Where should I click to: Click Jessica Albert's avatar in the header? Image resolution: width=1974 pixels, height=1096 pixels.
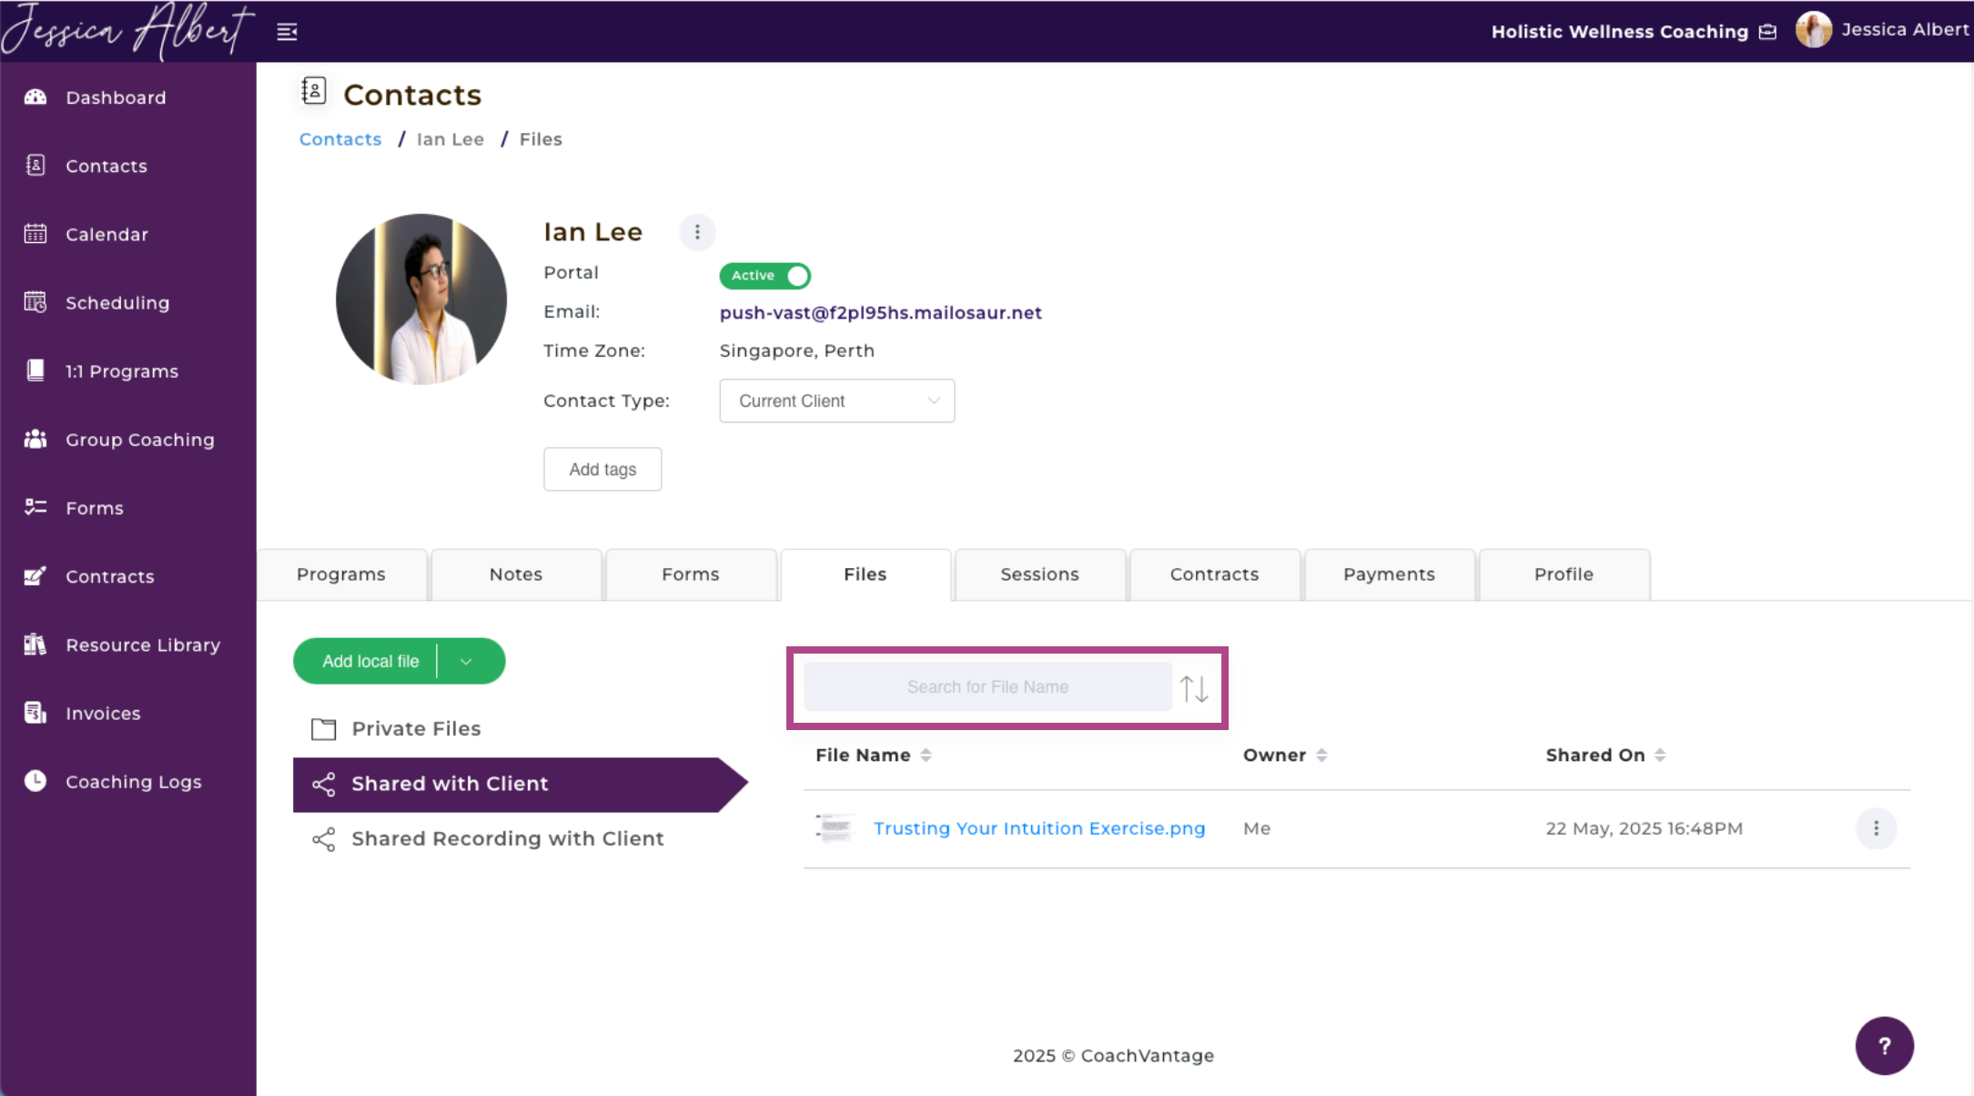coord(1813,30)
